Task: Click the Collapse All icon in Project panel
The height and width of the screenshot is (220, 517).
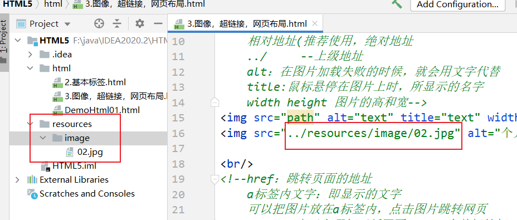Action: pos(117,24)
